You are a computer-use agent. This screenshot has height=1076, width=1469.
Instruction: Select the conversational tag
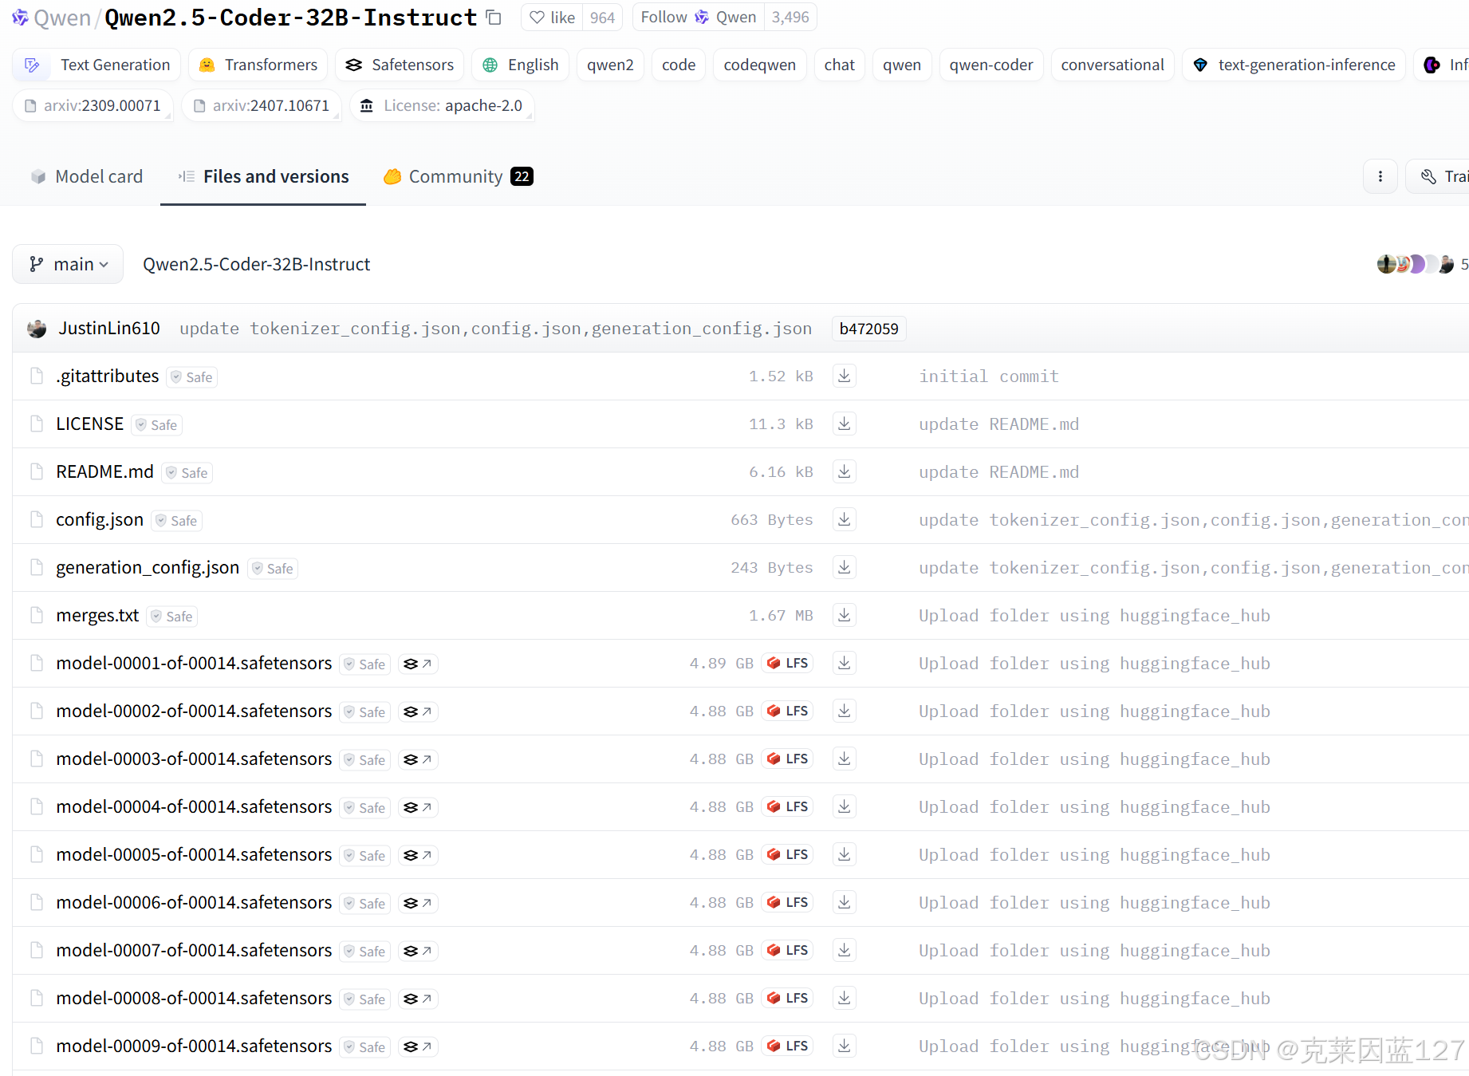click(1113, 65)
